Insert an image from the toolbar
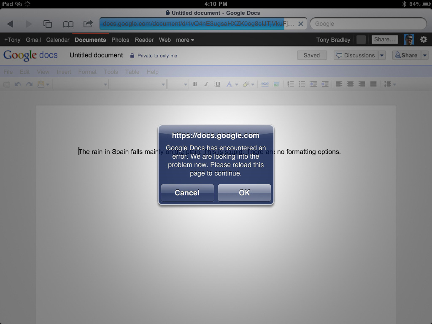The image size is (432, 324). pos(276,84)
